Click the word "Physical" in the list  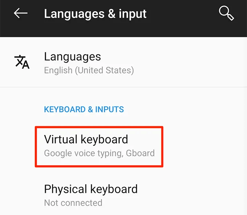66,189
